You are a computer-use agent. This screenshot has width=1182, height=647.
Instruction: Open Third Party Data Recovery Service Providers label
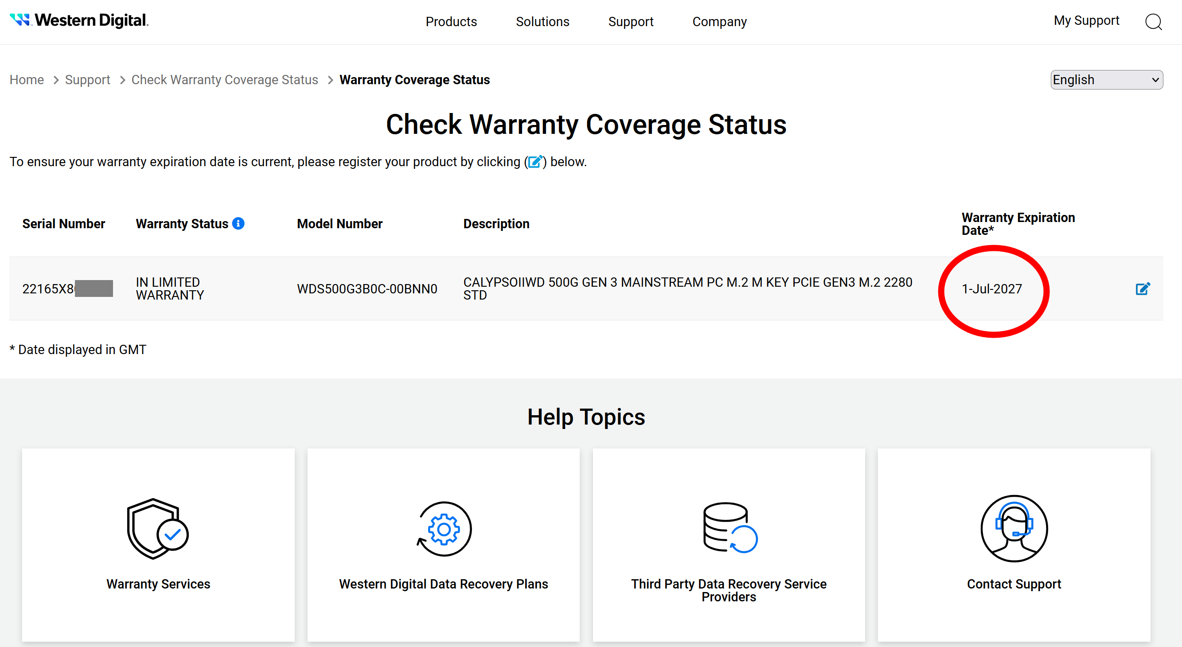click(x=729, y=590)
